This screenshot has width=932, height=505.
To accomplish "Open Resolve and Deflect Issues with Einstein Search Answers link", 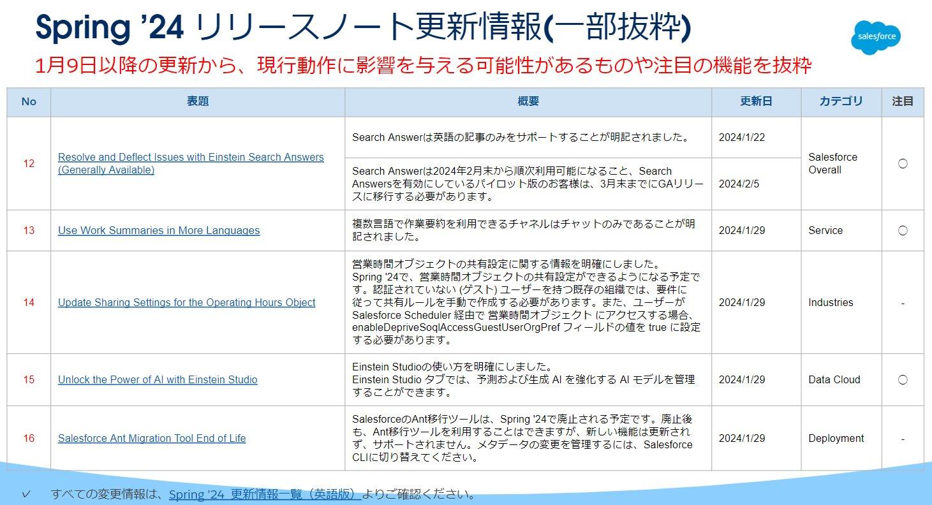I will click(x=191, y=163).
